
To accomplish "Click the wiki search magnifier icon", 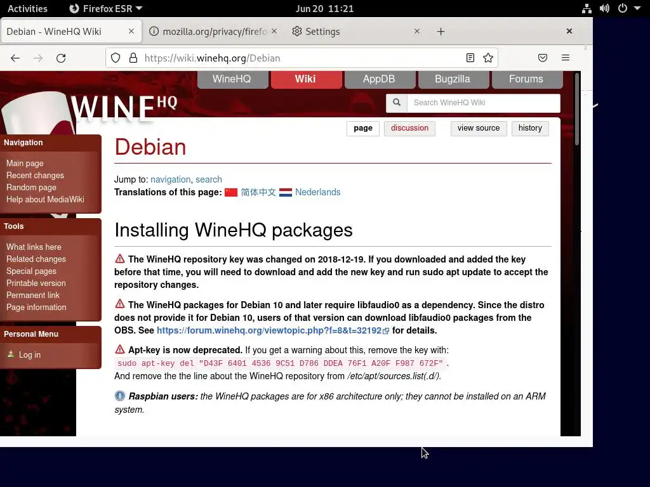I will [397, 103].
